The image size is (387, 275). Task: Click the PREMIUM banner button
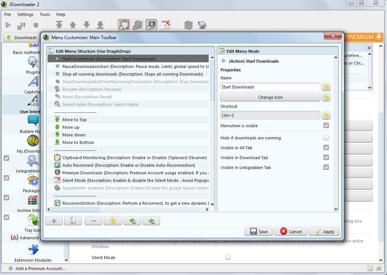[x=363, y=37]
